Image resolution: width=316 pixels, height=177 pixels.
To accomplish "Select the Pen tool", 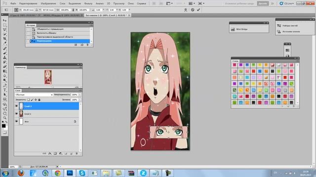I will pyautogui.click(x=4, y=85).
